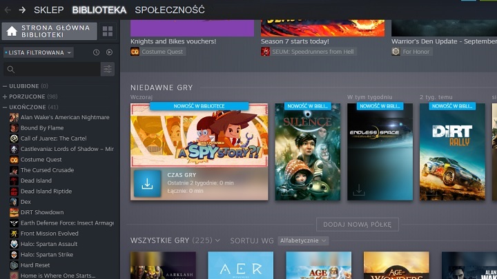The image size is (497, 279).
Task: Click SEUM small game icon
Action: pos(265,52)
